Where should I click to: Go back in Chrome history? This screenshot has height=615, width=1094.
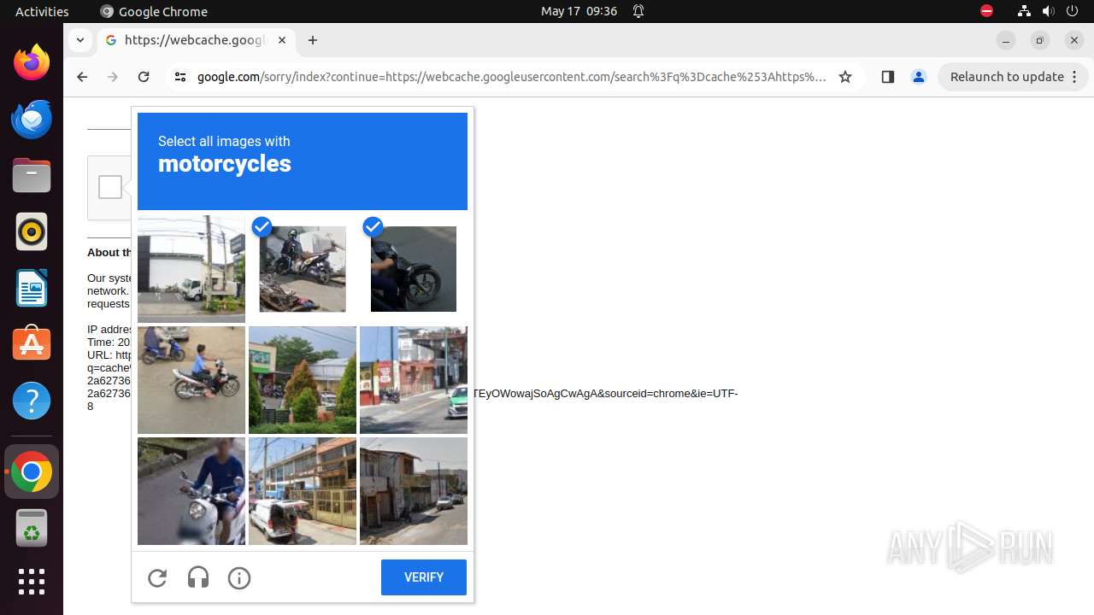pyautogui.click(x=82, y=77)
